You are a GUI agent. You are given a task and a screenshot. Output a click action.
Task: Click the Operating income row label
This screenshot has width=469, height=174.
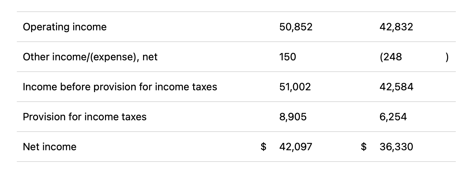[65, 27]
